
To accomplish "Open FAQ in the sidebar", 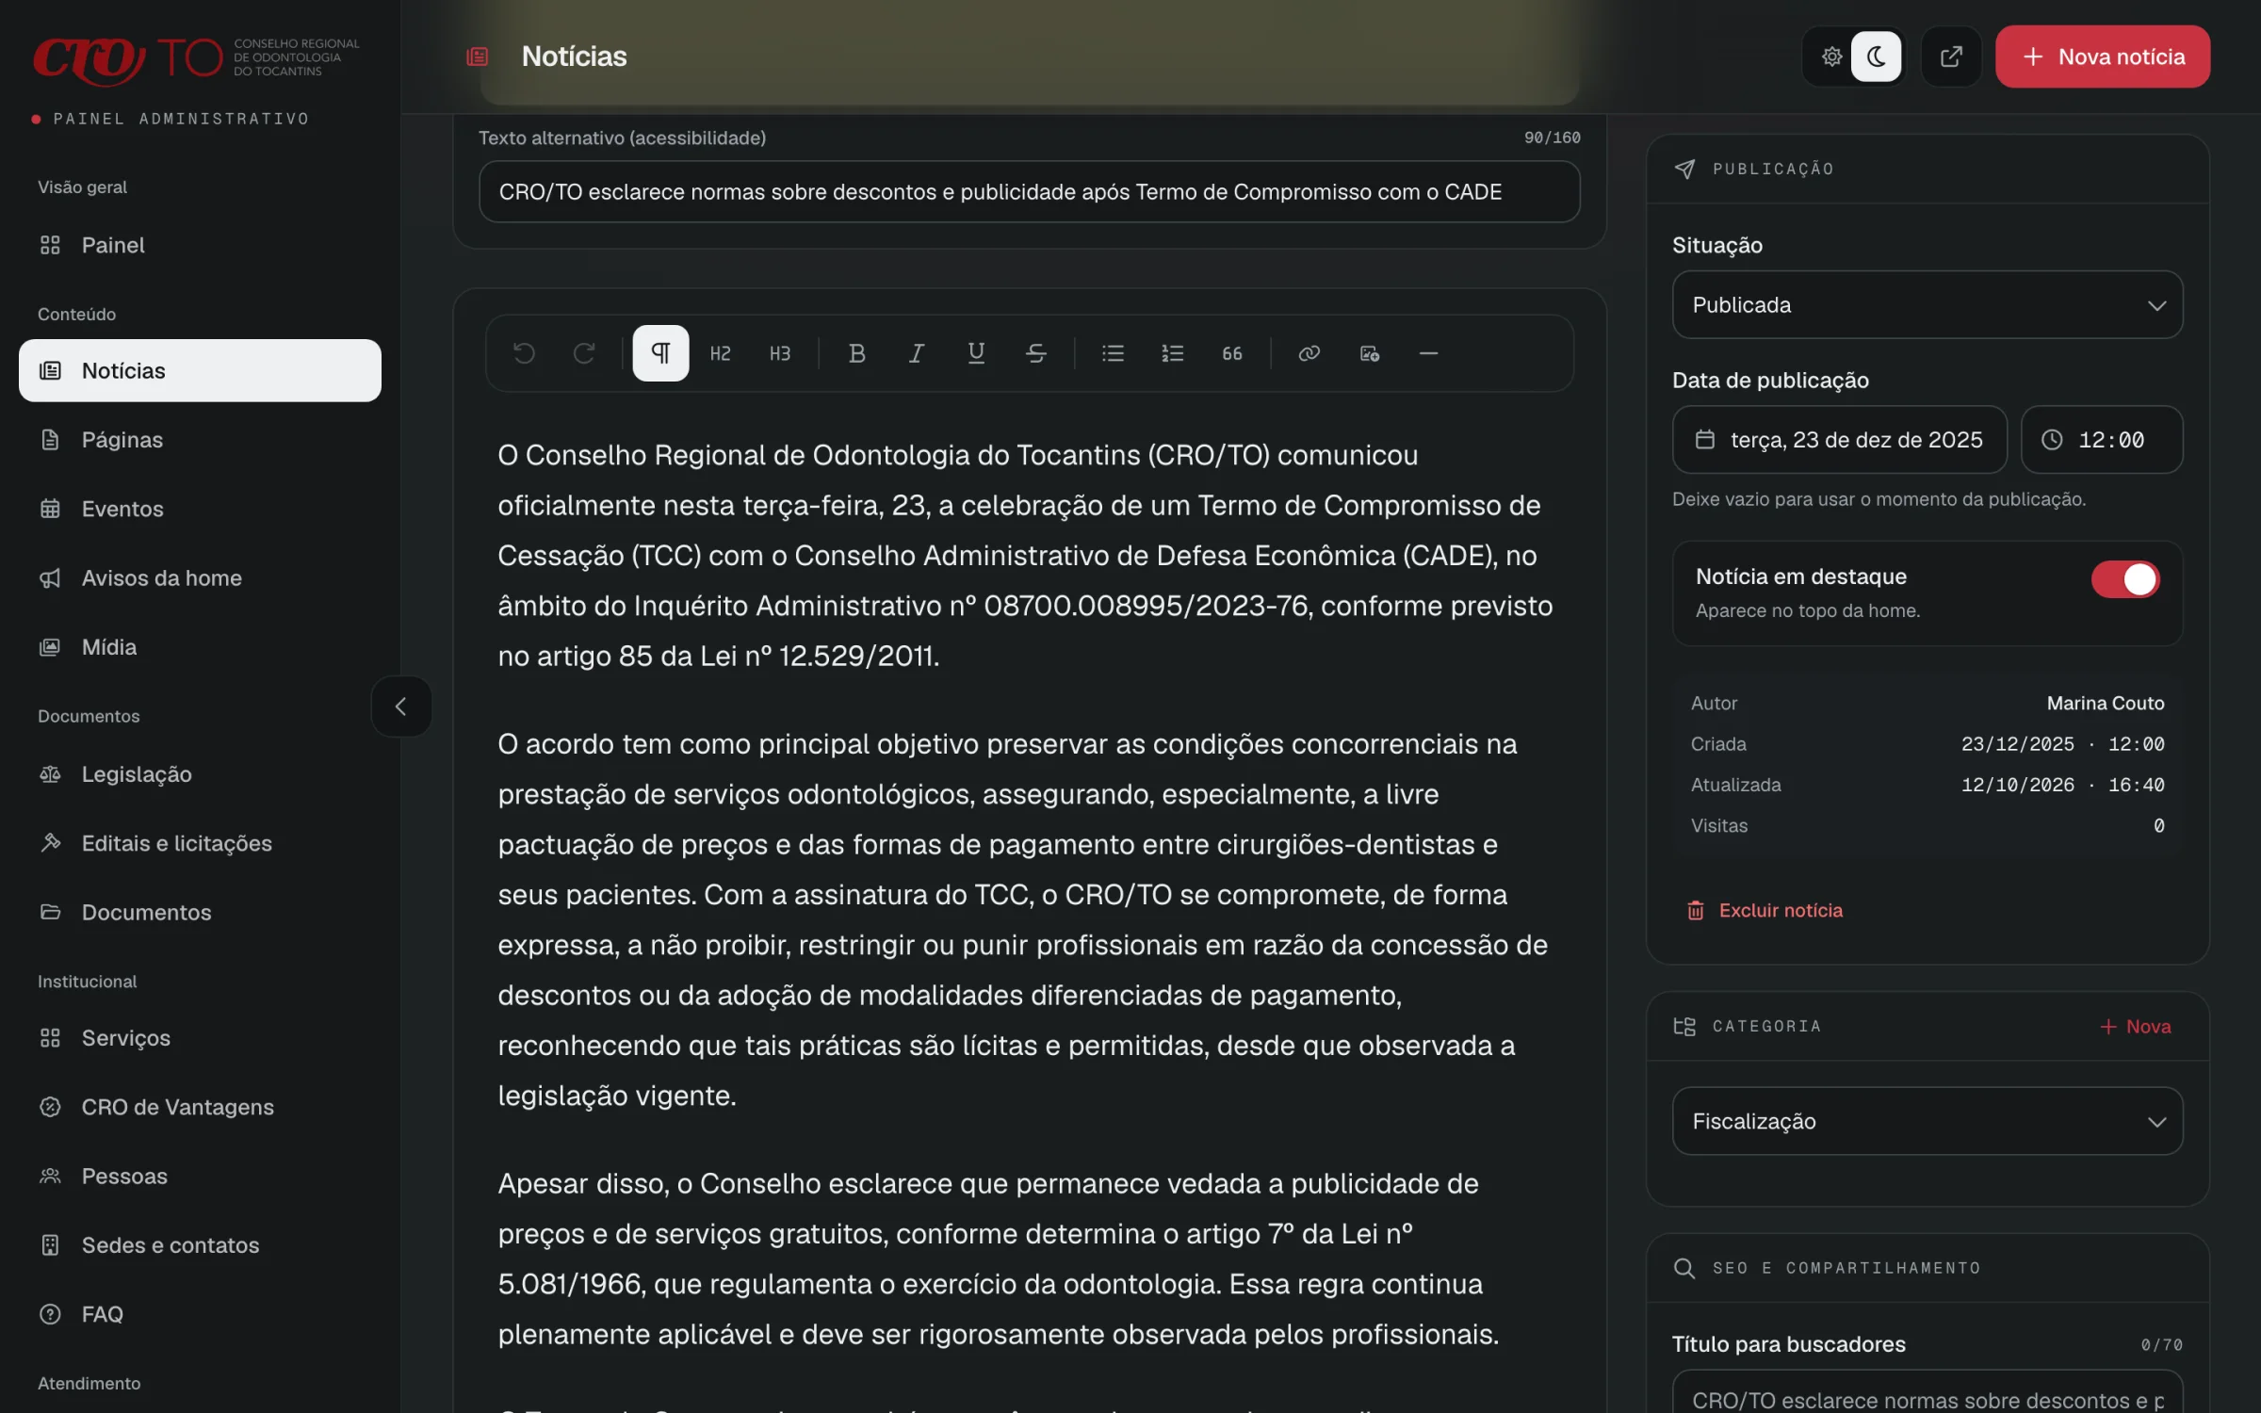I will coord(200,1314).
